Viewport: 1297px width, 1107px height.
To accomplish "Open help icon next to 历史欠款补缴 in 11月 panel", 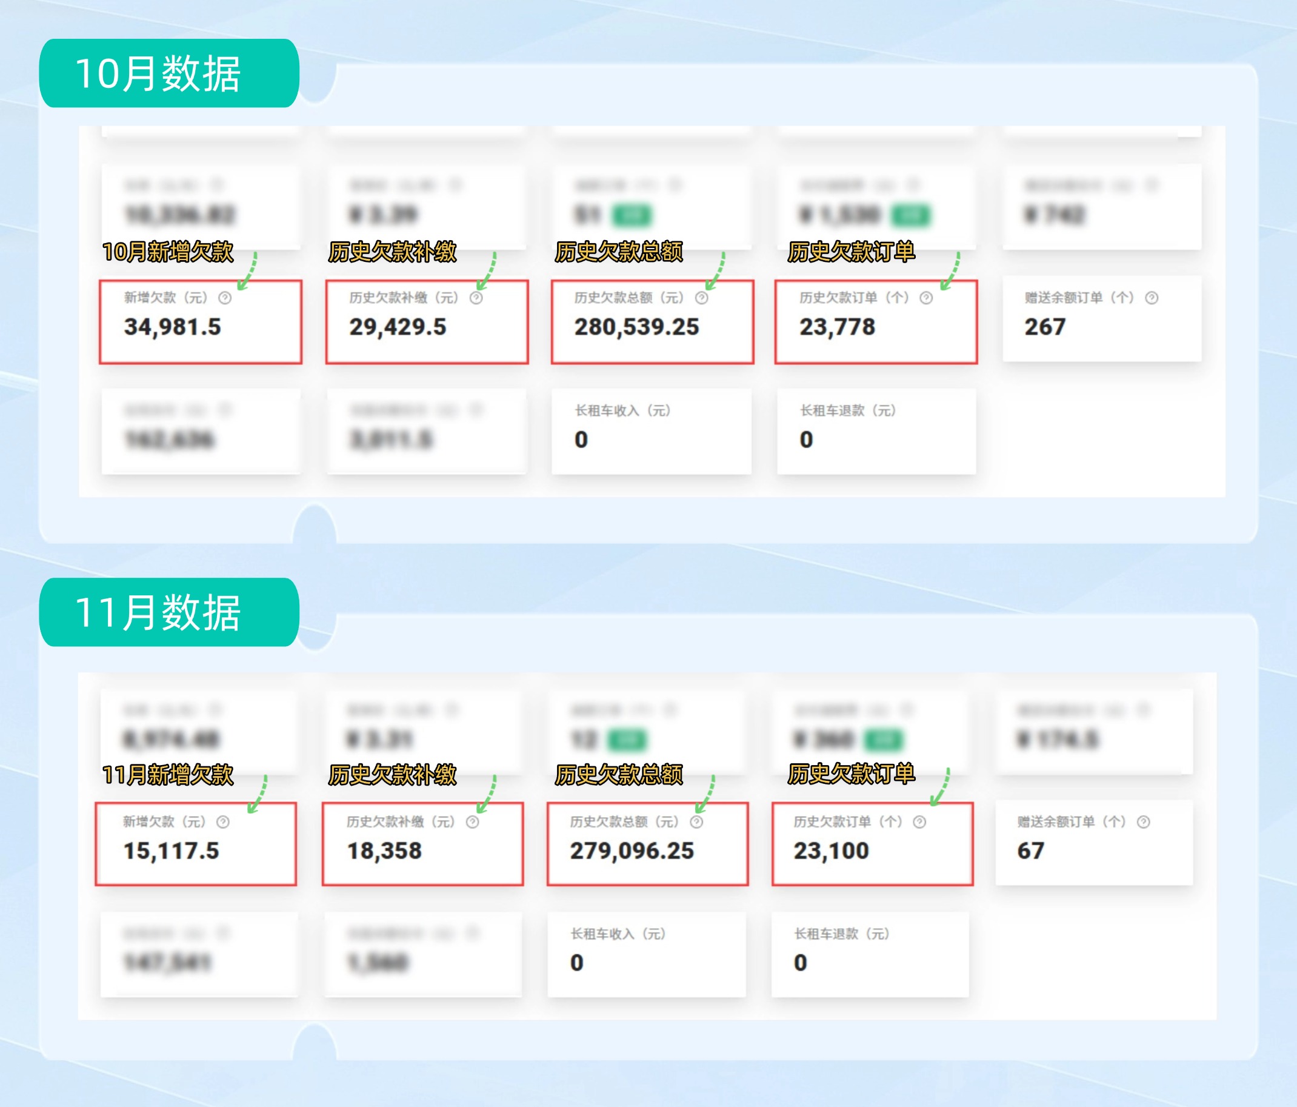I will pos(473,822).
